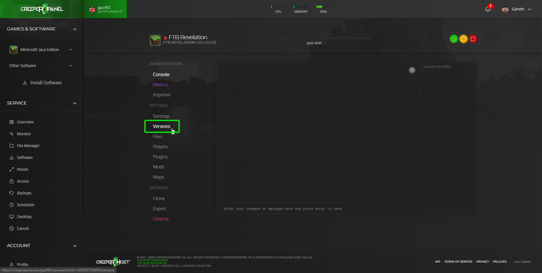Click the UK flag server icon

point(92,10)
